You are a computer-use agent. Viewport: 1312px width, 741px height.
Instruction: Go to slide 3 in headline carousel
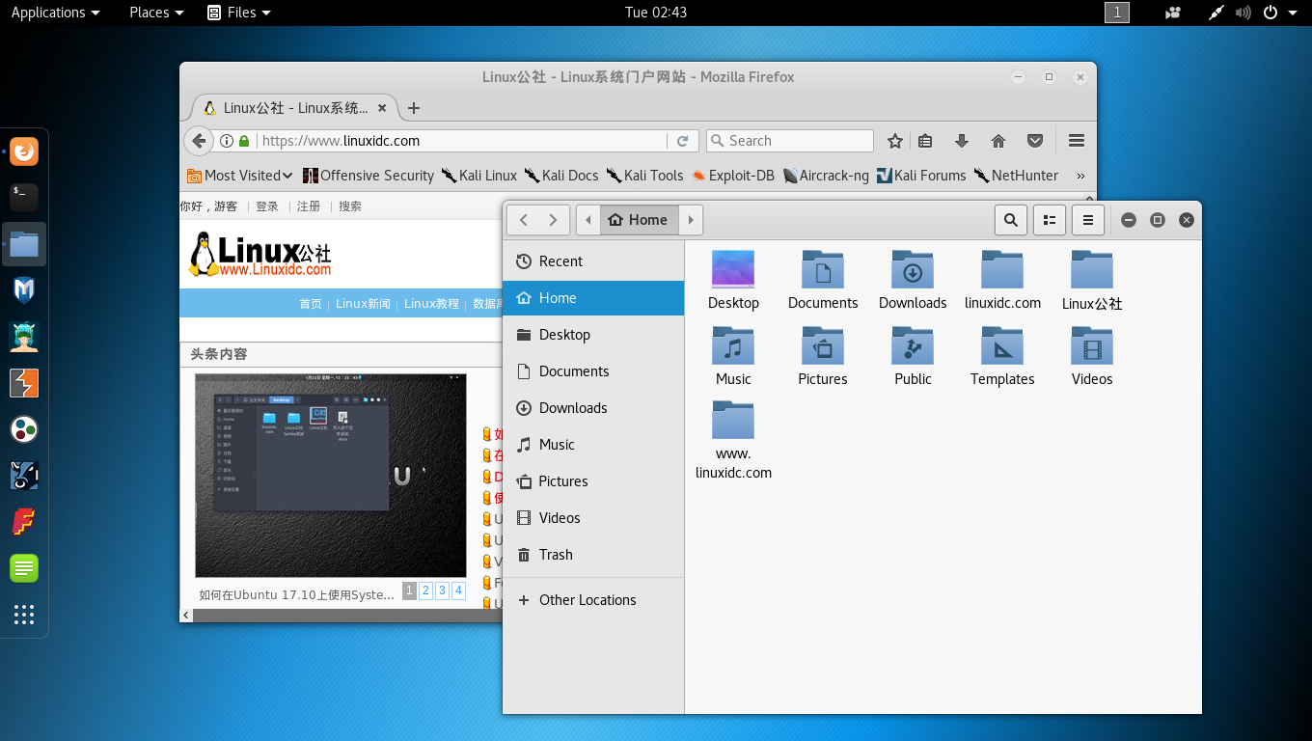(x=442, y=590)
